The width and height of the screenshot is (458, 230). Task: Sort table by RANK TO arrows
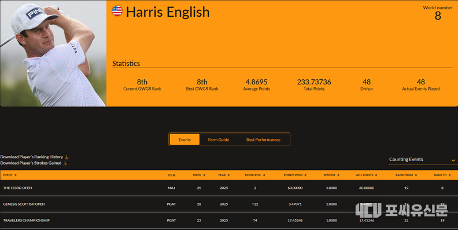coord(449,175)
